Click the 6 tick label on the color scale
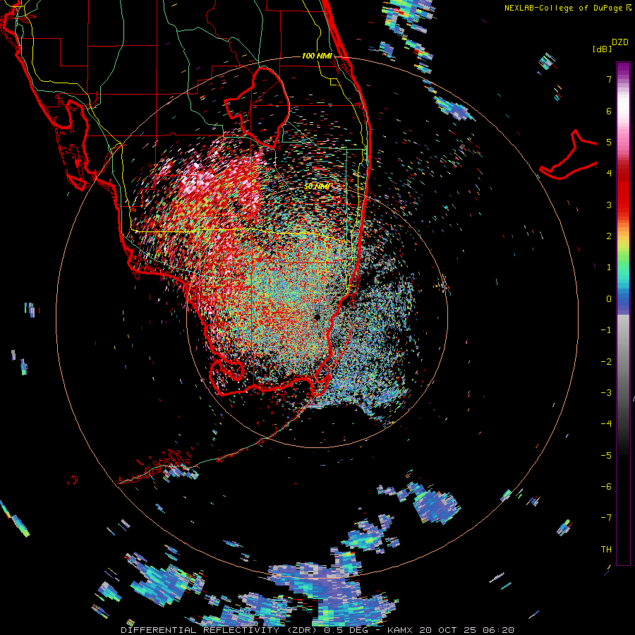This screenshot has width=635, height=635. pyautogui.click(x=609, y=111)
